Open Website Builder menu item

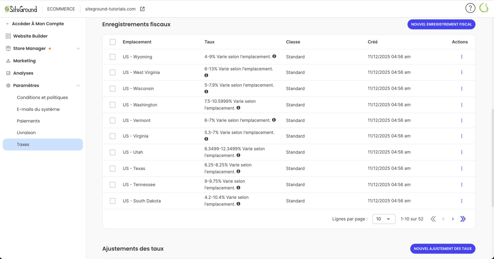[30, 36]
